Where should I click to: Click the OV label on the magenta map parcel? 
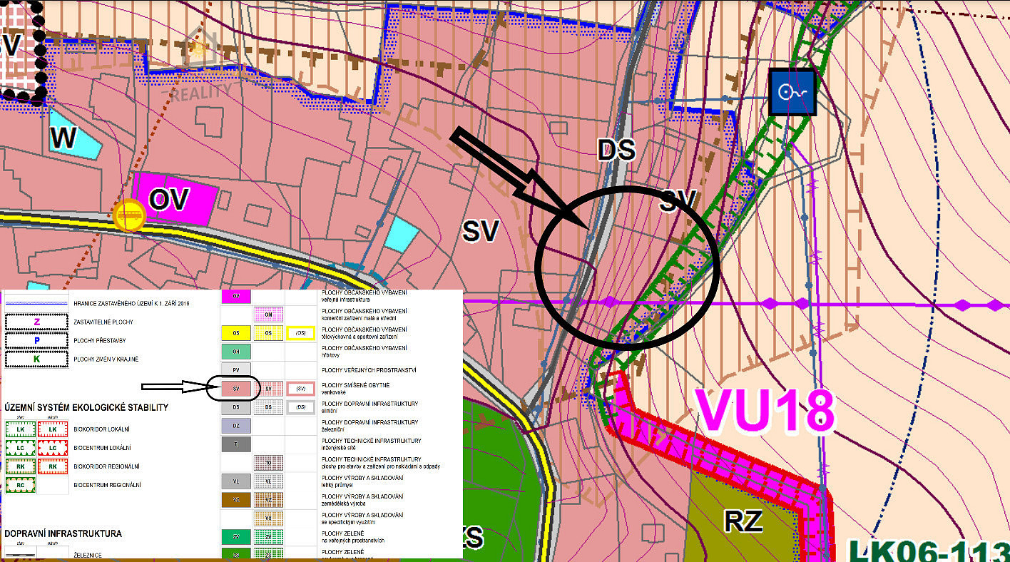click(170, 200)
